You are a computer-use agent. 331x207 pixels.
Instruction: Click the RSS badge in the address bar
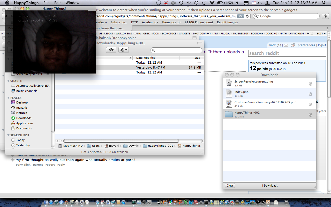(x=241, y=16)
